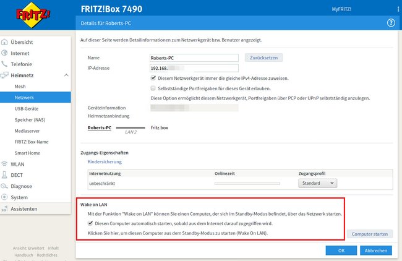
Task: Click the System gear icon
Action: coord(4,197)
